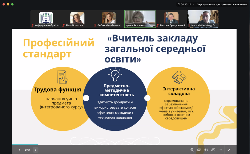Screen dimensions: 250x154
Task: Click the white connector dot right of blue circle
Action: [147, 98]
